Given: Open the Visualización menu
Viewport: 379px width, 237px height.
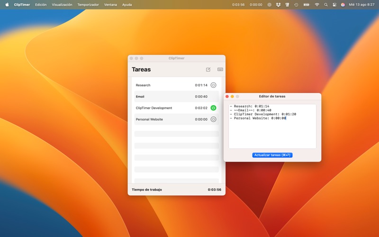Looking at the screenshot, I should (62, 5).
